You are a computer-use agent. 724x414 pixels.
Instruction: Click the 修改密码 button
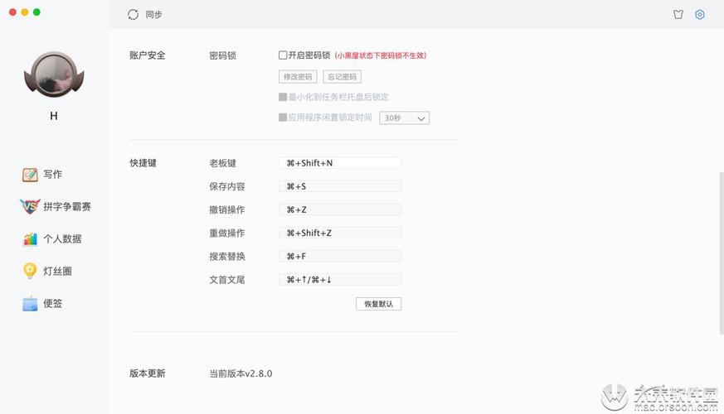298,77
